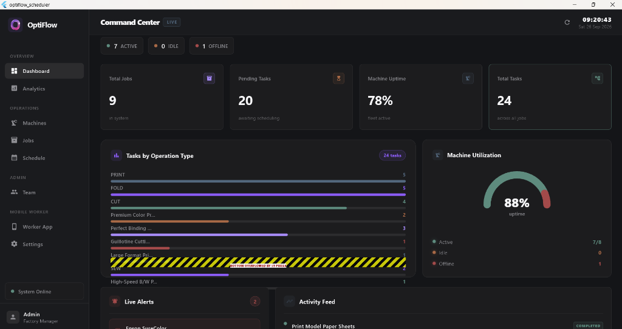This screenshot has height=329, width=622.
Task: Click the Active legend row 7/8
Action: click(517, 242)
